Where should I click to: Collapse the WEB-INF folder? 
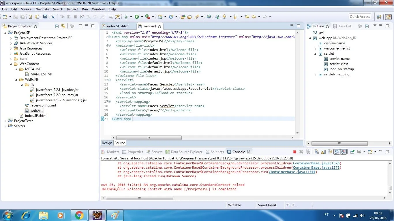(16, 80)
